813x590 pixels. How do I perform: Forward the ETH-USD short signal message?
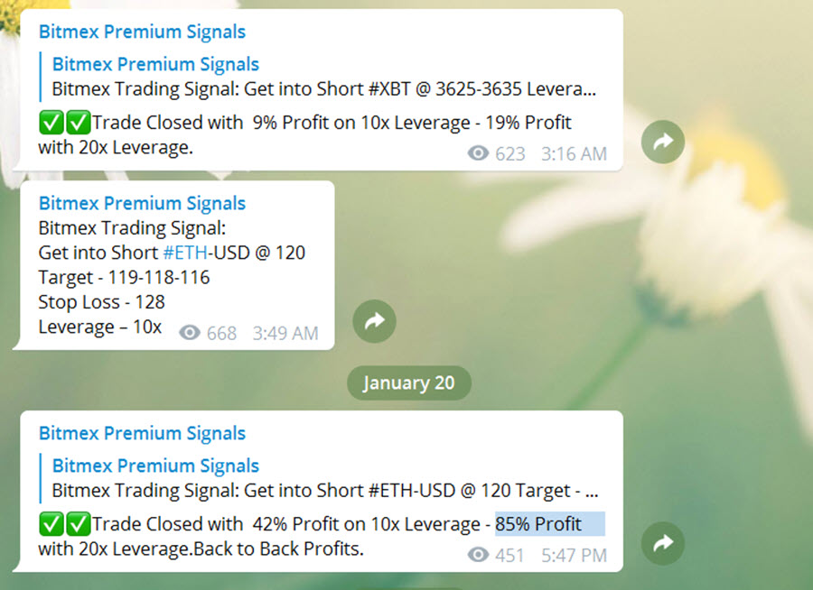pos(374,321)
